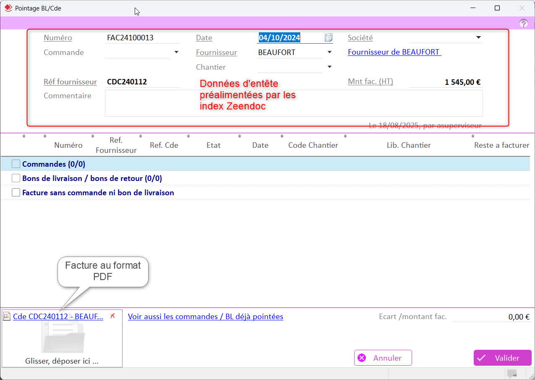Image resolution: width=535 pixels, height=380 pixels.
Task: Click the help question mark icon
Action: click(523, 24)
